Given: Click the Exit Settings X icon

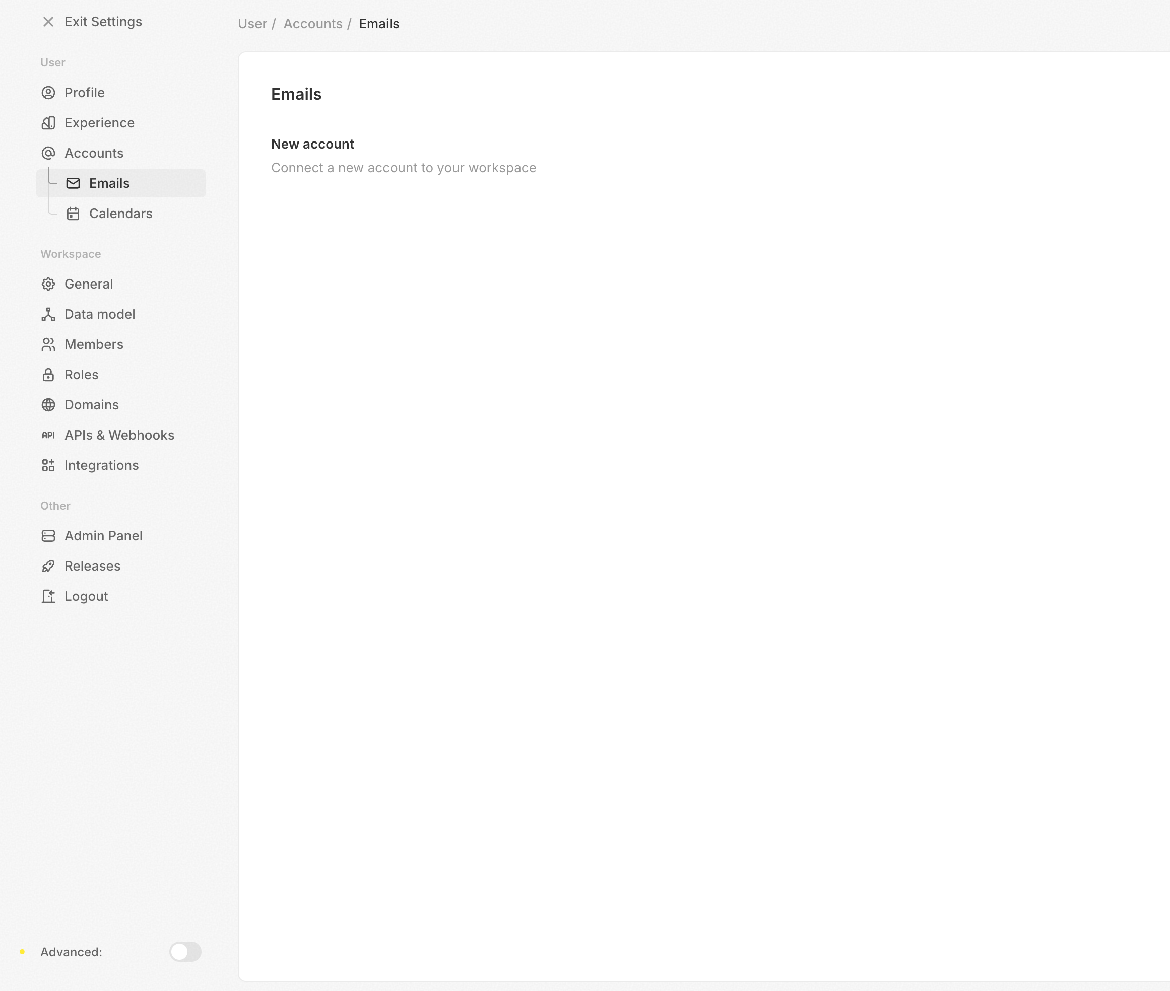Looking at the screenshot, I should pos(48,22).
